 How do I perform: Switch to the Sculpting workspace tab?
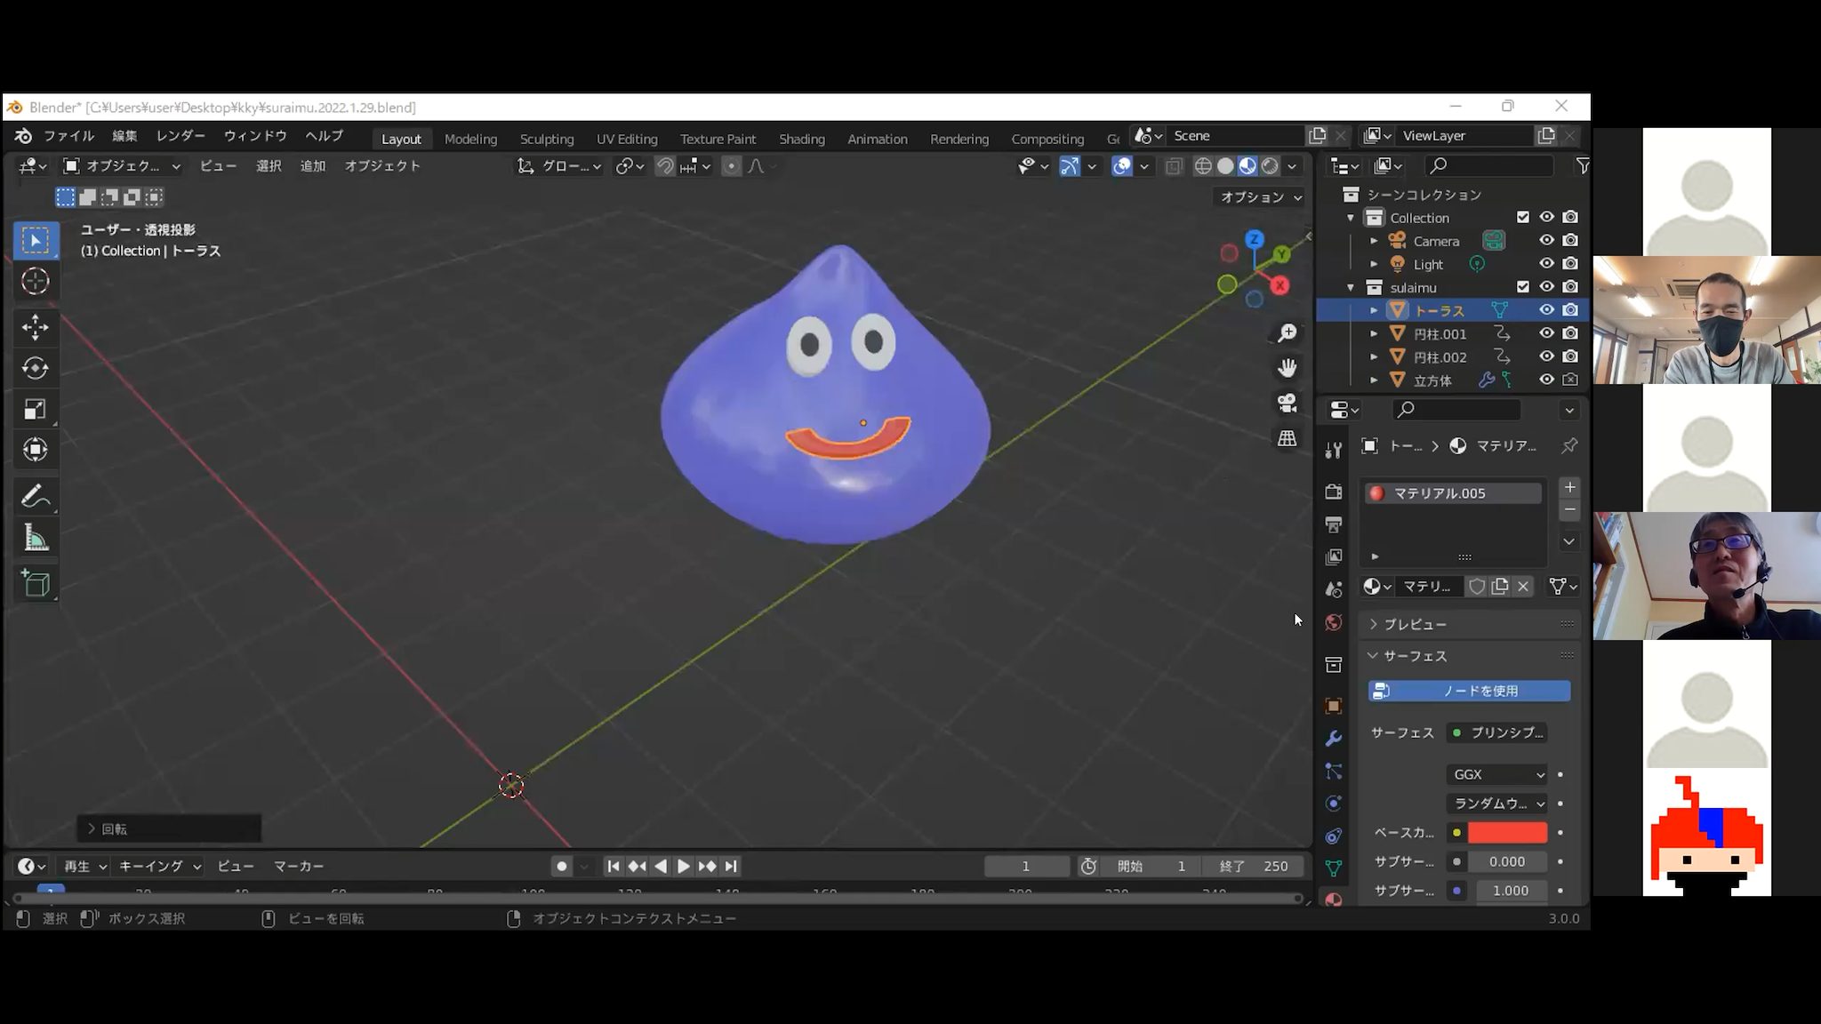pos(547,139)
